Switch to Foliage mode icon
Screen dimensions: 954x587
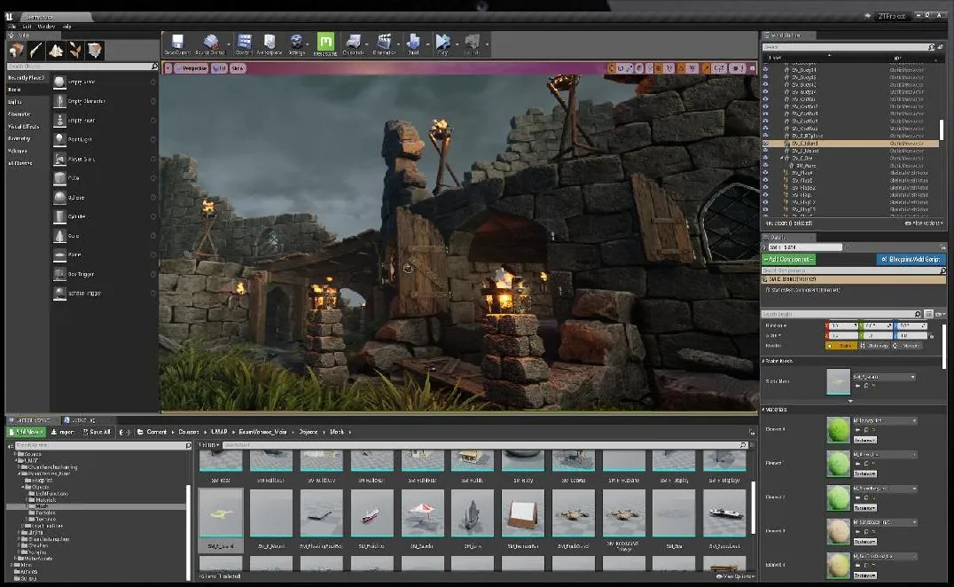75,50
